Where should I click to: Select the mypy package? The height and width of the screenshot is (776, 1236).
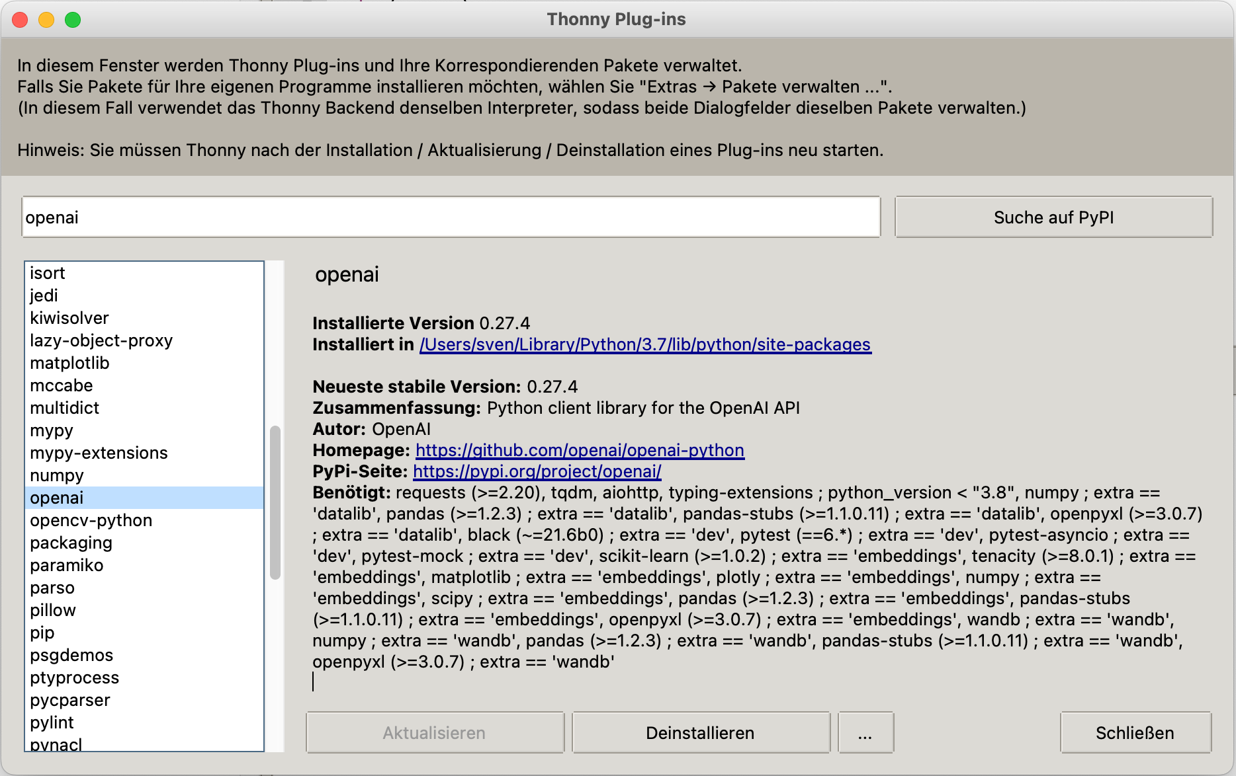pyautogui.click(x=144, y=430)
